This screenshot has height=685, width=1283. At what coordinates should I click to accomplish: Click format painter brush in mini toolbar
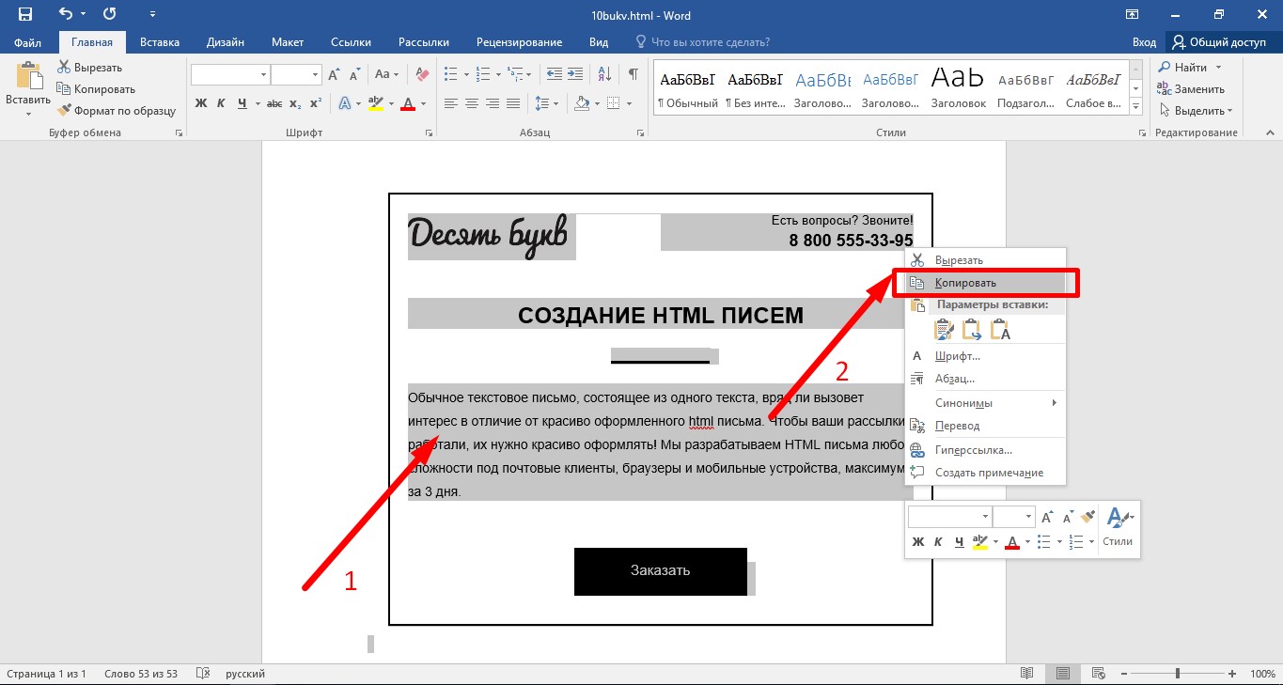click(1088, 517)
